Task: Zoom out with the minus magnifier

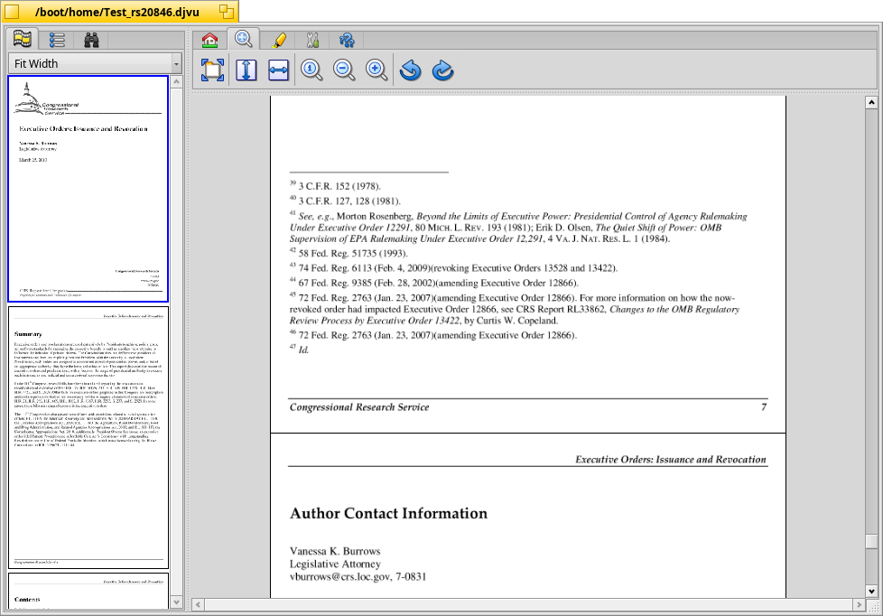Action: coord(344,70)
